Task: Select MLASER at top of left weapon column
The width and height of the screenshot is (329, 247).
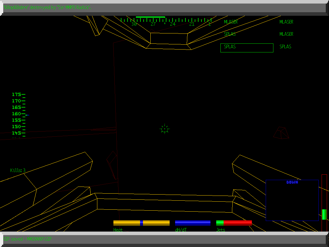Action: click(231, 22)
